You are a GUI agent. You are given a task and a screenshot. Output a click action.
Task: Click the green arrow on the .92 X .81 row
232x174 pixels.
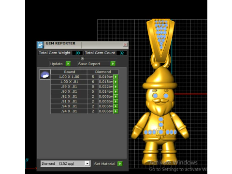click(x=116, y=97)
